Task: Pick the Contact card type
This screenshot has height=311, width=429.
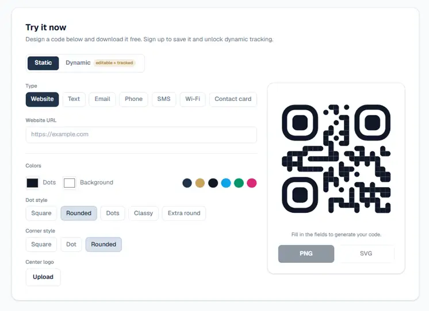Action: 233,99
